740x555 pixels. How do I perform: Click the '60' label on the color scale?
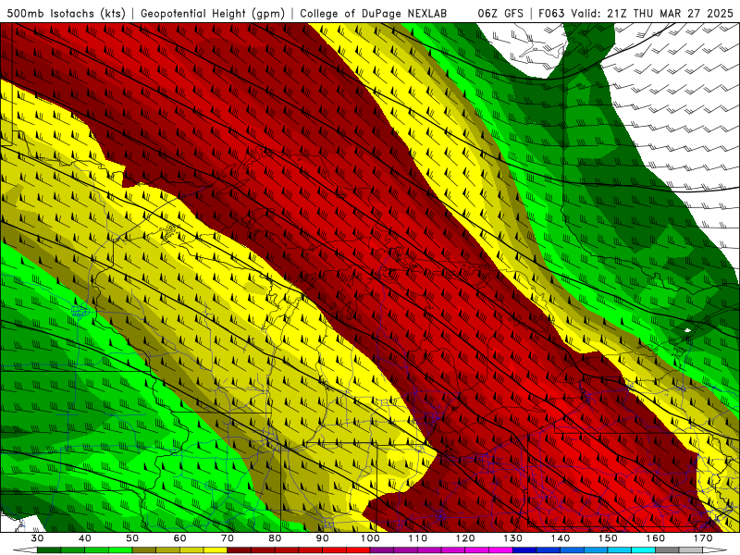click(x=179, y=538)
